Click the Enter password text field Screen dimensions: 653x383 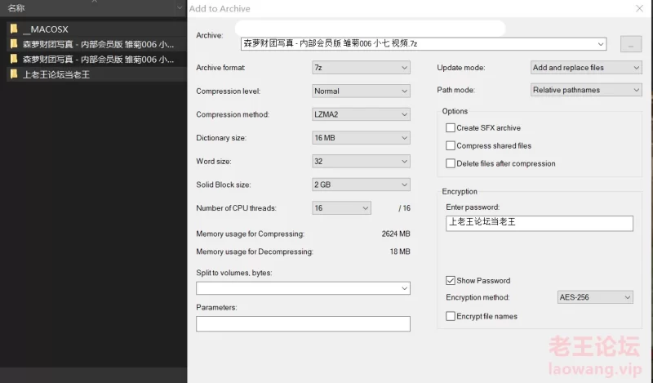click(x=539, y=223)
